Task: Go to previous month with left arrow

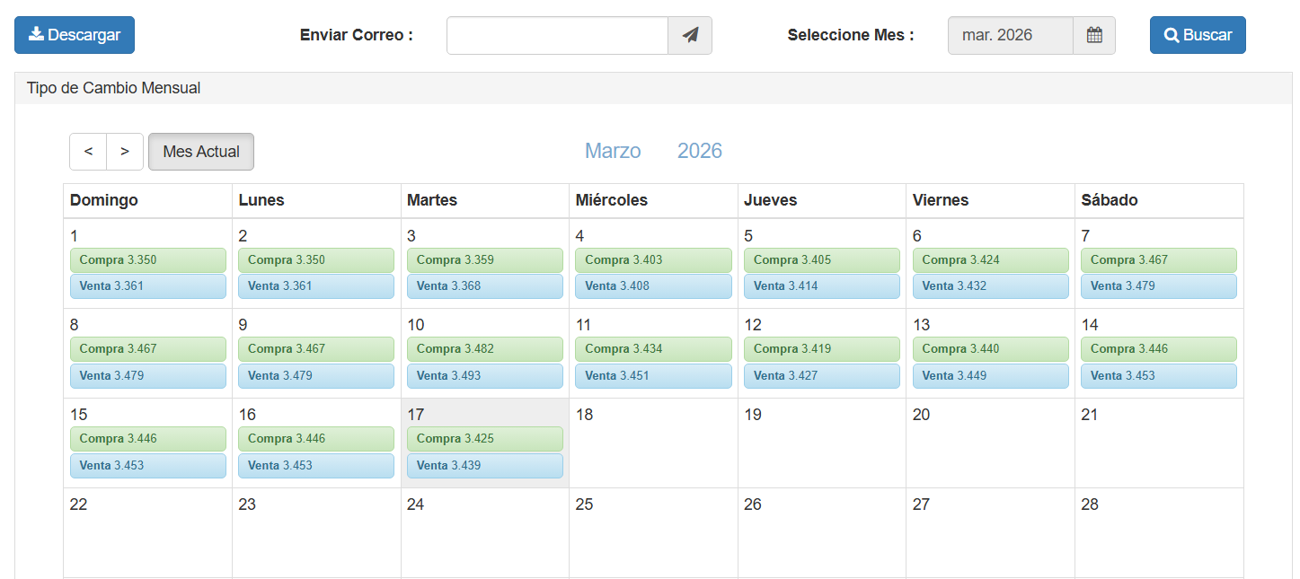Action: click(87, 151)
